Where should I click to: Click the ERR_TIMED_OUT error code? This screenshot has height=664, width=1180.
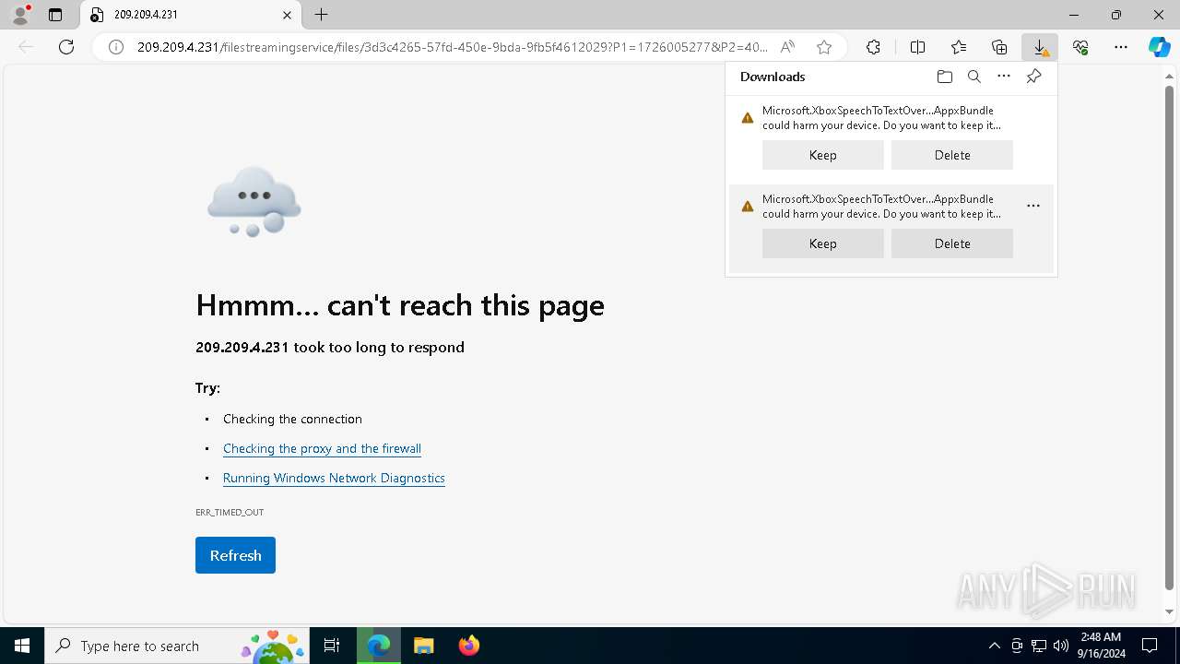(x=230, y=512)
